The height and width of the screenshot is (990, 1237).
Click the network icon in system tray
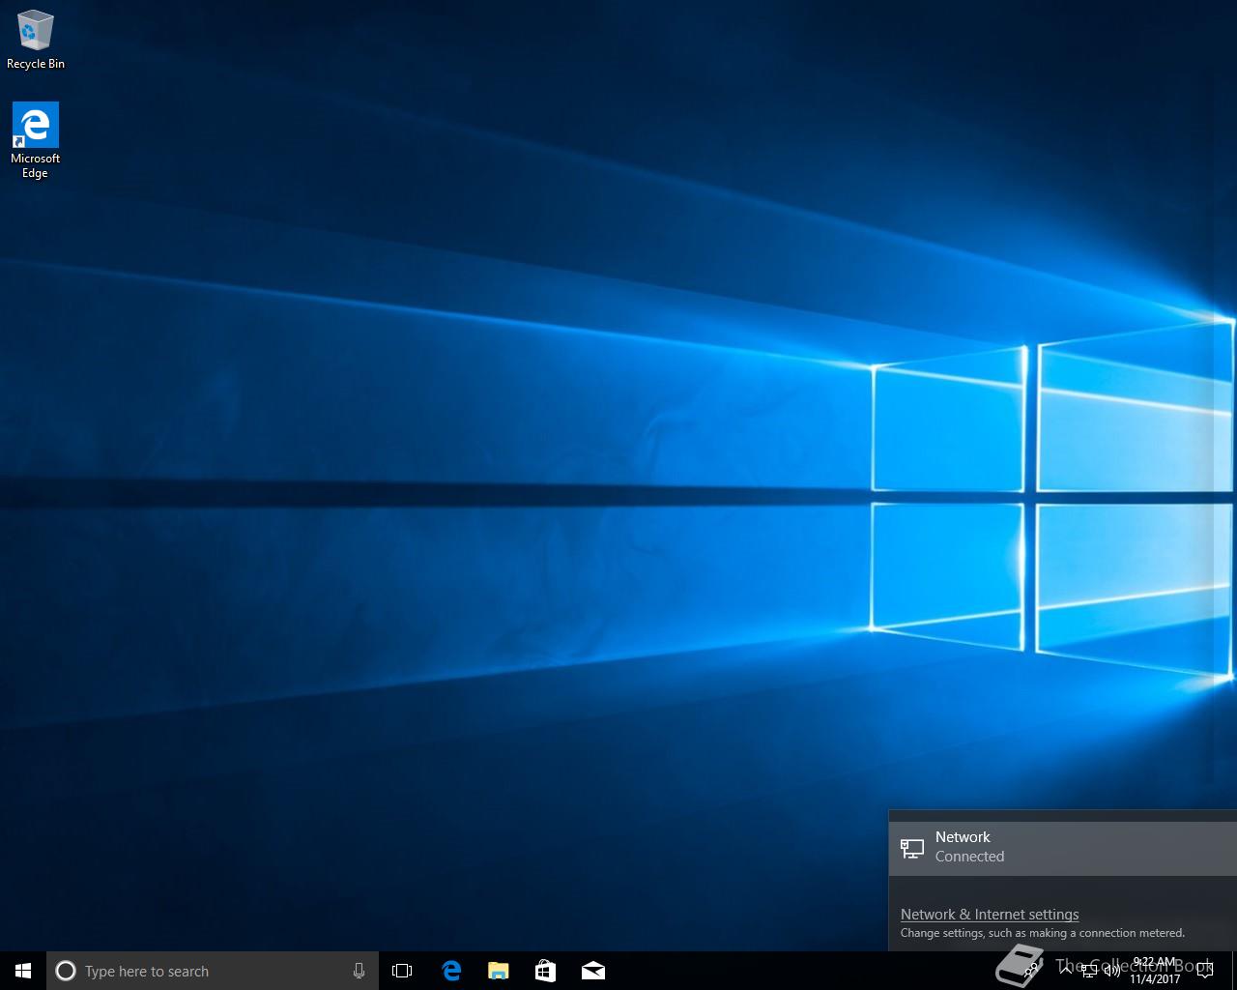pyautogui.click(x=1089, y=971)
